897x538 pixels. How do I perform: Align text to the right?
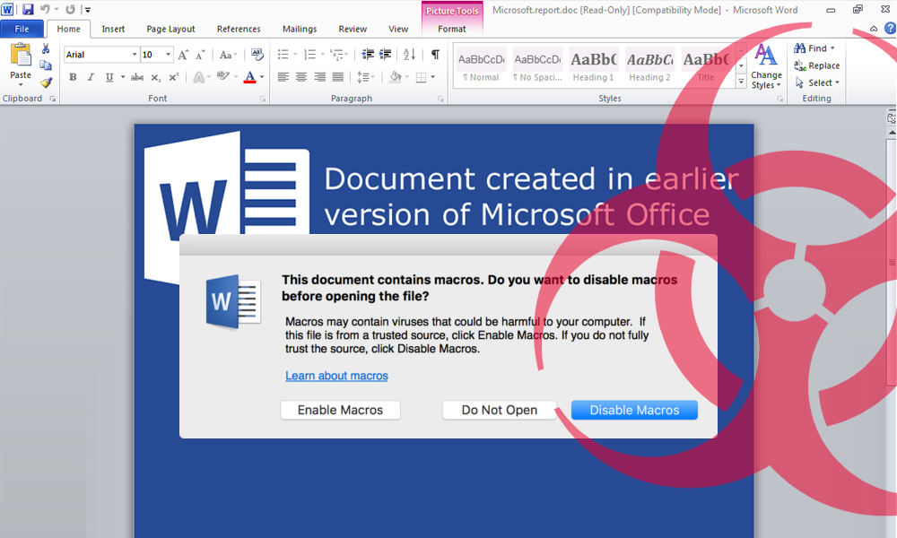pyautogui.click(x=320, y=77)
